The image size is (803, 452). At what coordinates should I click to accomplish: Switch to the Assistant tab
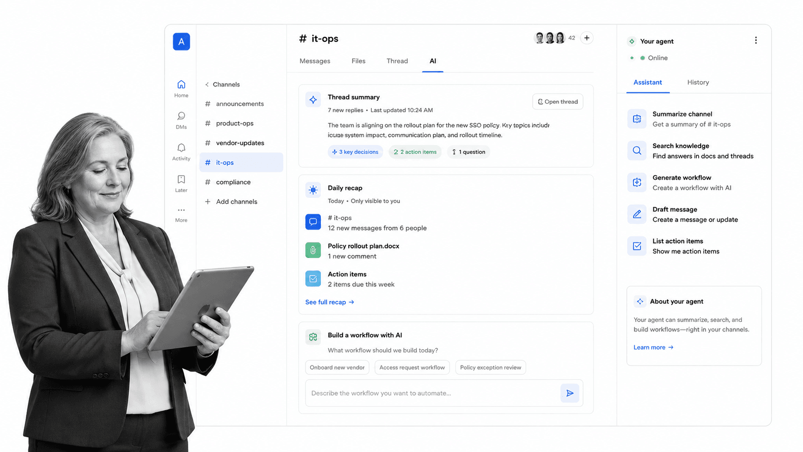647,83
